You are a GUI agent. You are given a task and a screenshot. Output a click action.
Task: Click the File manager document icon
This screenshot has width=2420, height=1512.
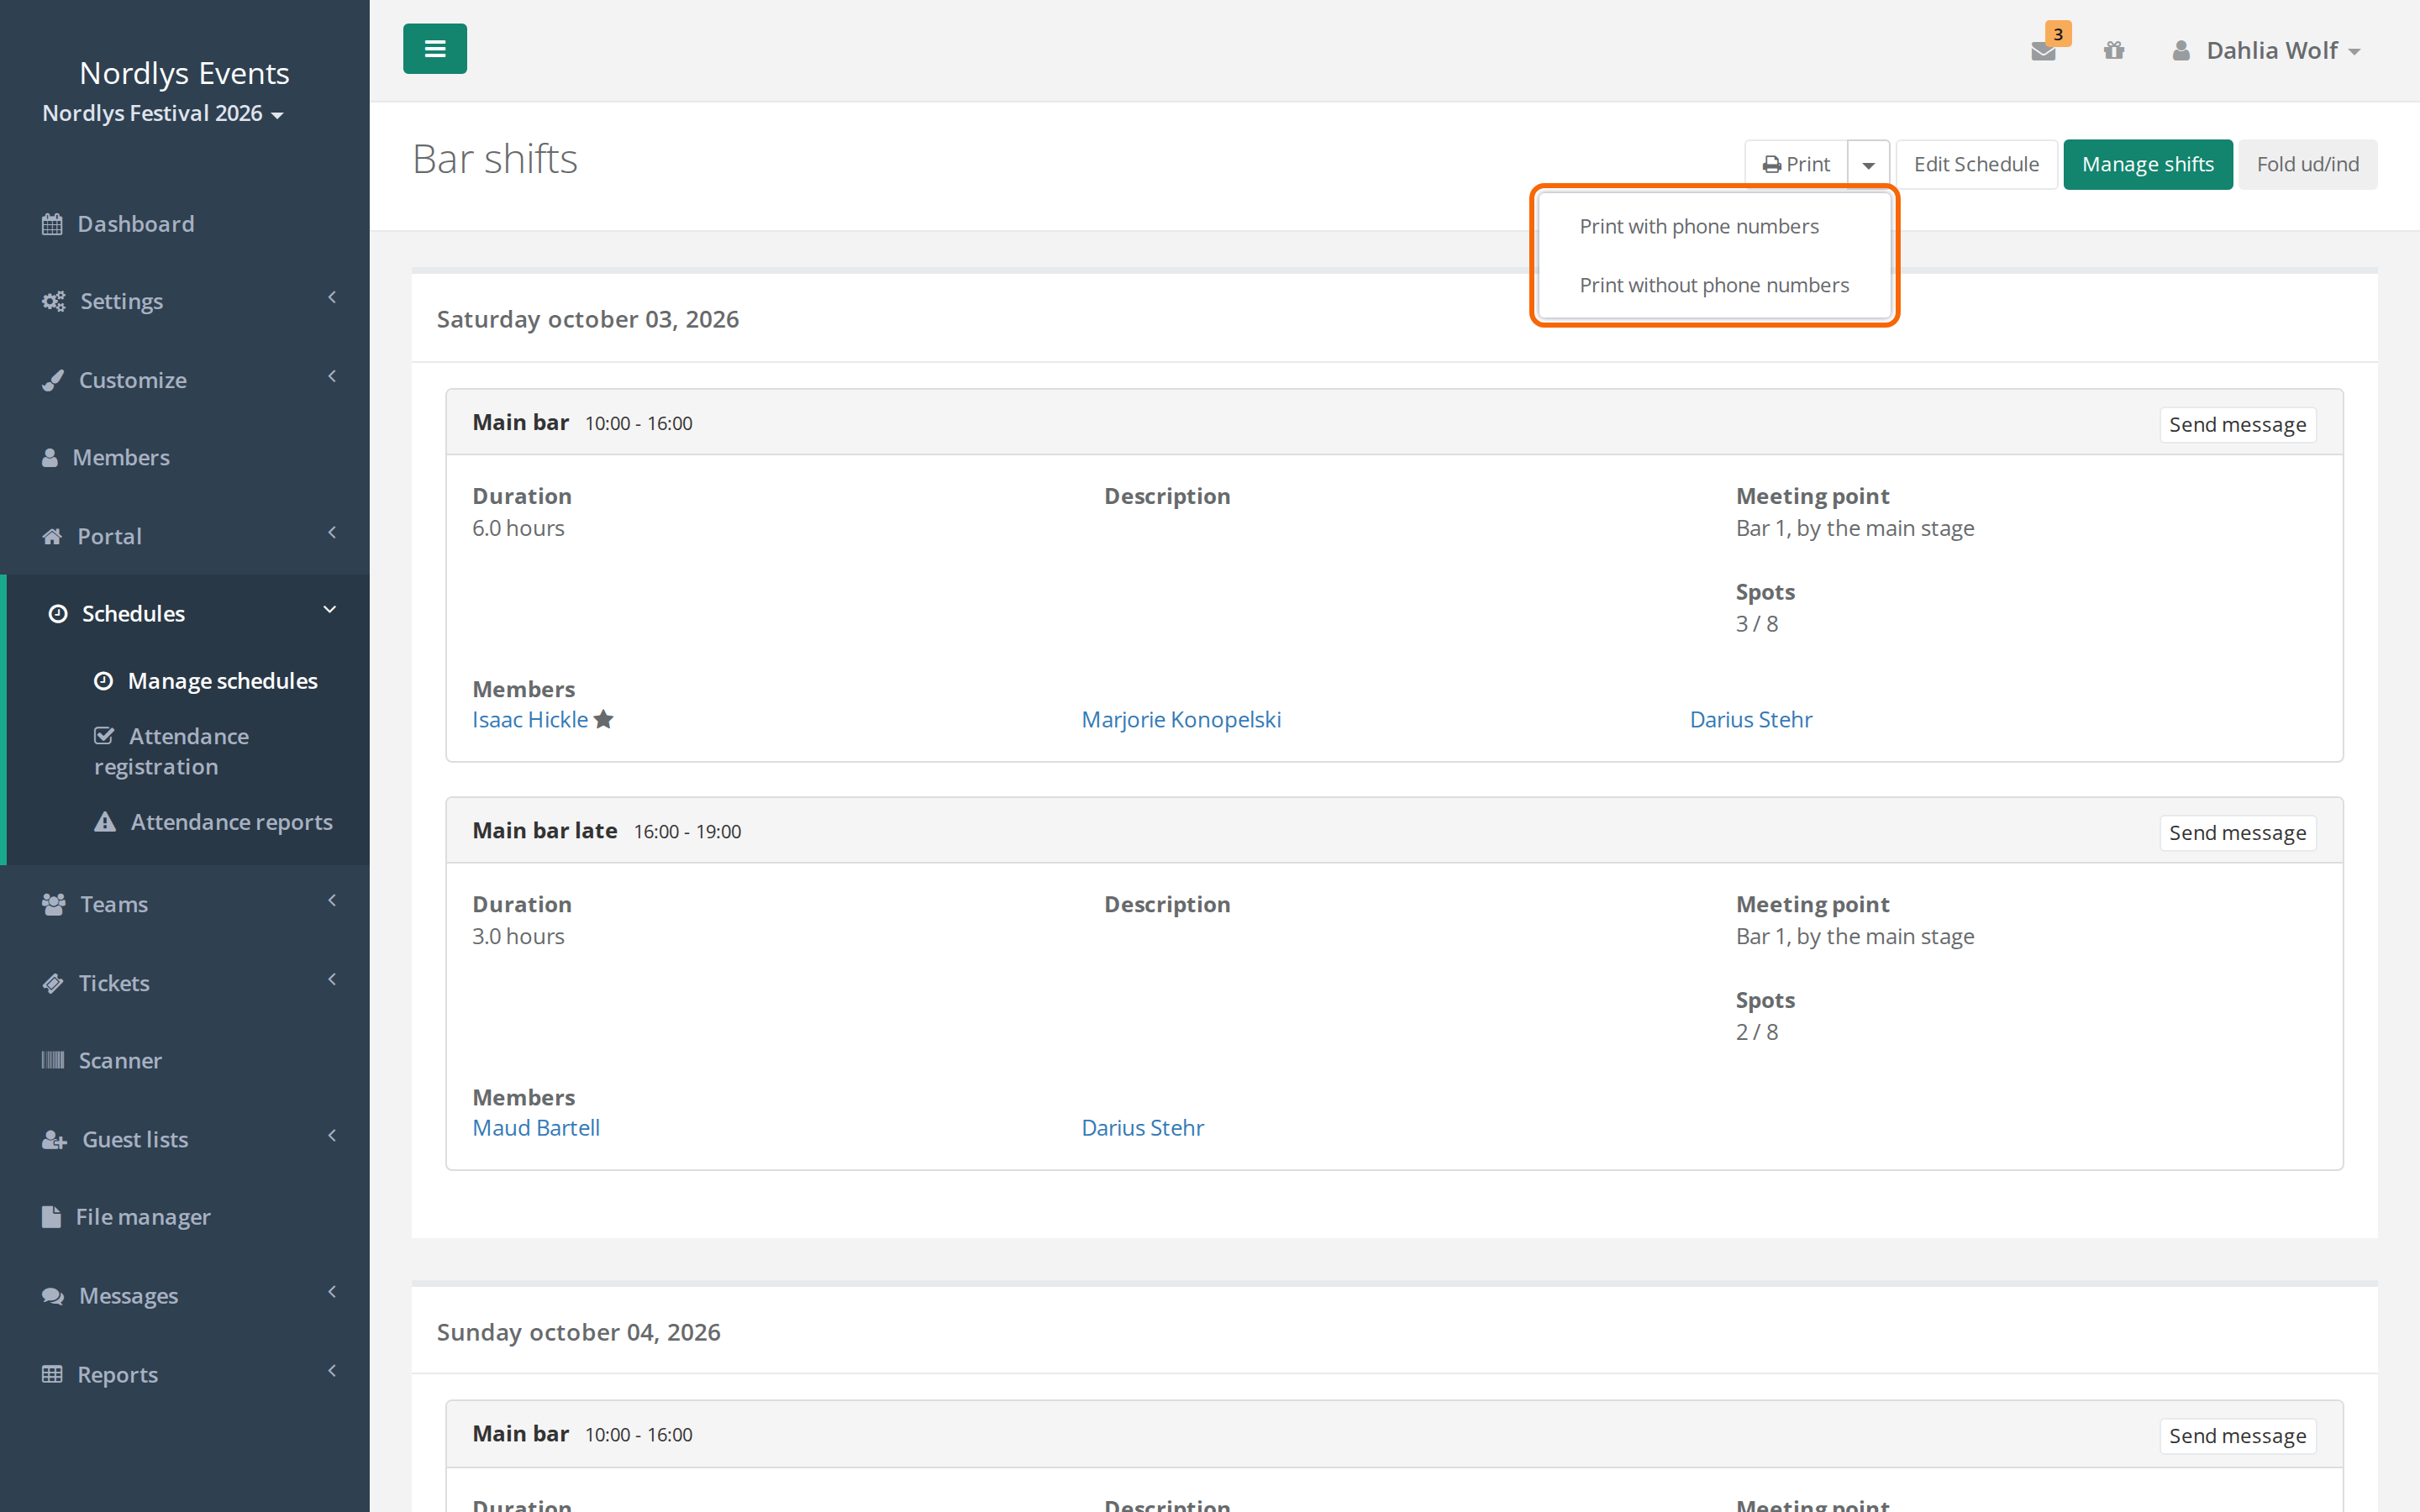[x=51, y=1217]
